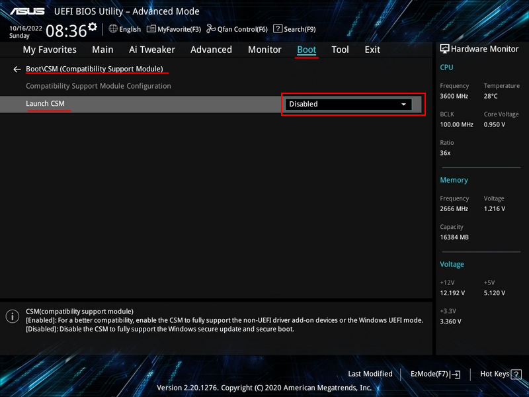Click Last Modified

pyautogui.click(x=370, y=374)
